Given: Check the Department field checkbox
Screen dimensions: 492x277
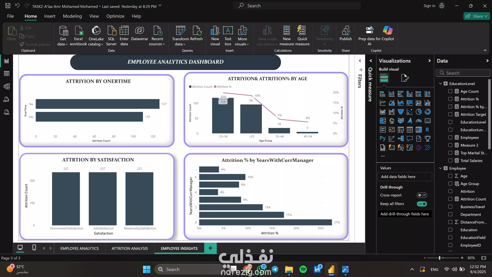Looking at the screenshot, I should coord(450,214).
